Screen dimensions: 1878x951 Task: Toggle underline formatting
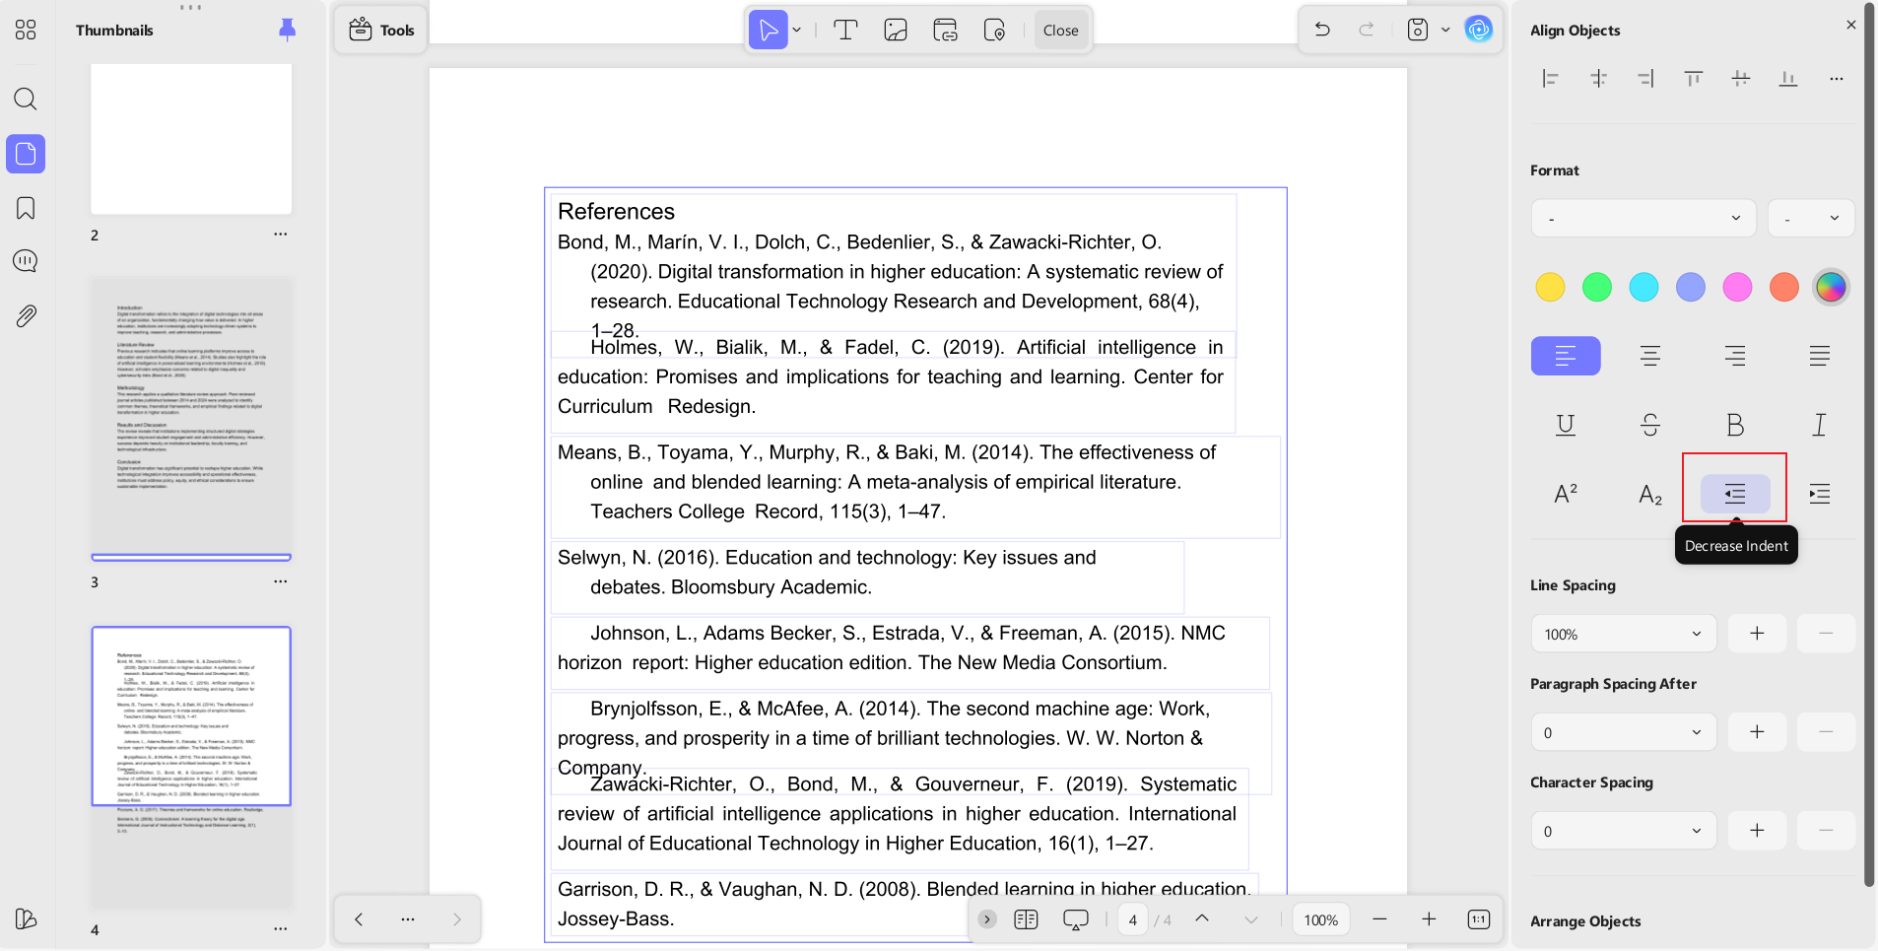[x=1566, y=425]
